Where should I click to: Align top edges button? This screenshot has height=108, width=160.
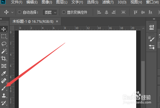point(136,13)
